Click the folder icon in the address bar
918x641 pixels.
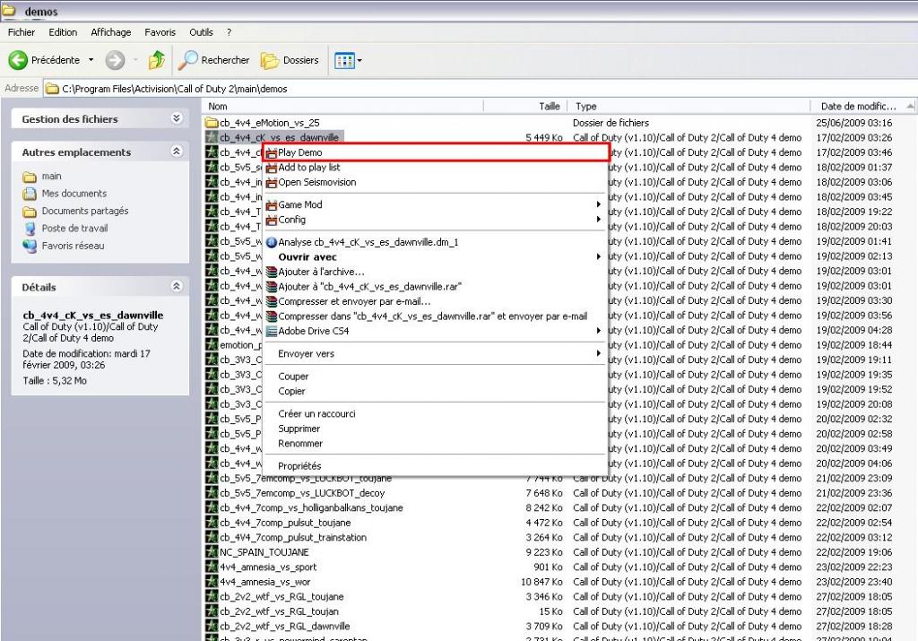(52, 89)
